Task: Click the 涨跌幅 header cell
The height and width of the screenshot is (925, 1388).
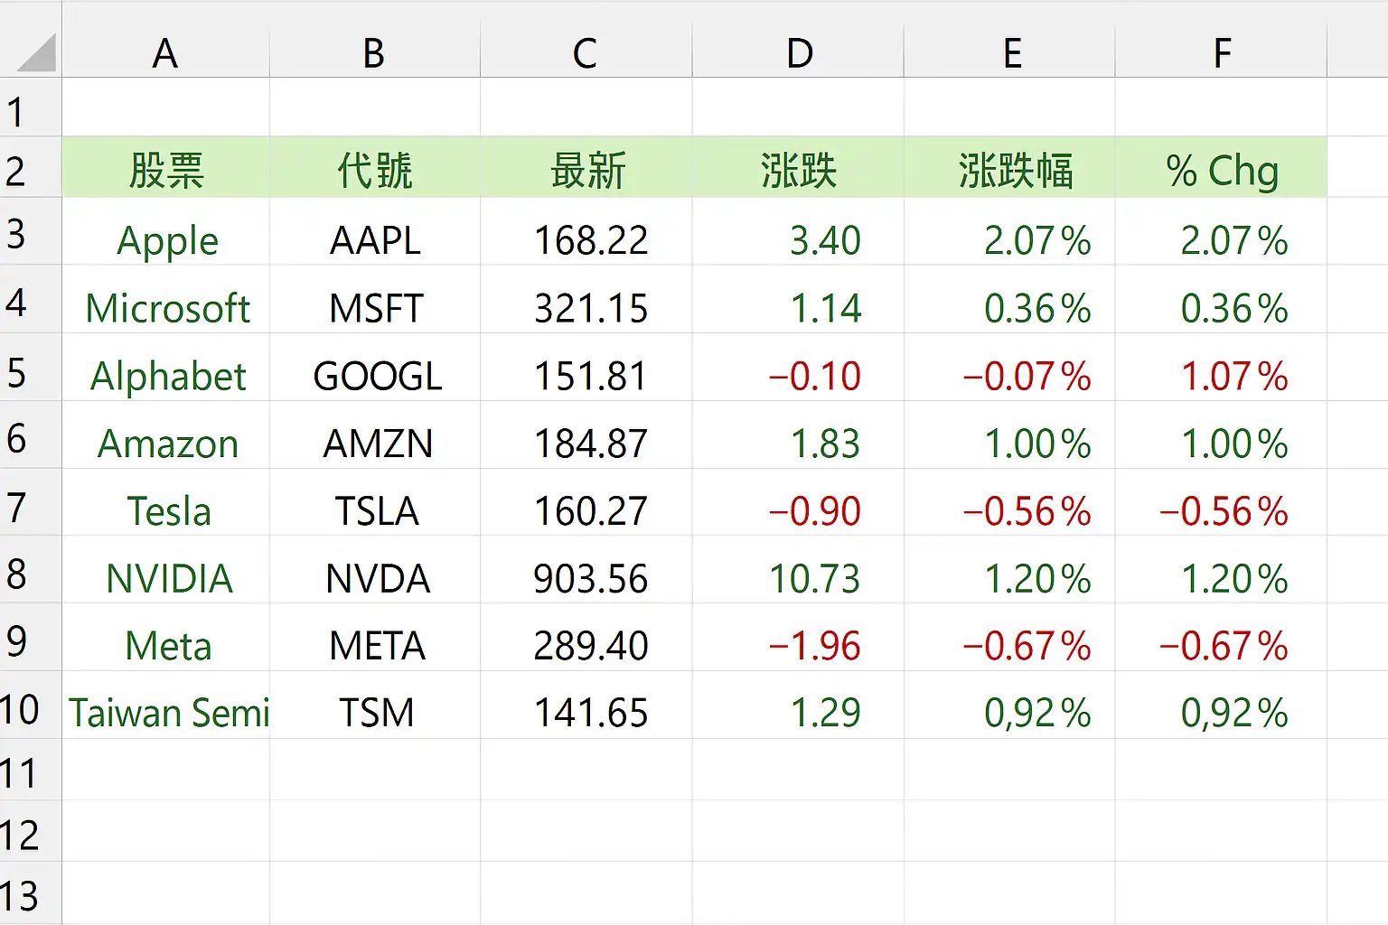Action: tap(1009, 170)
